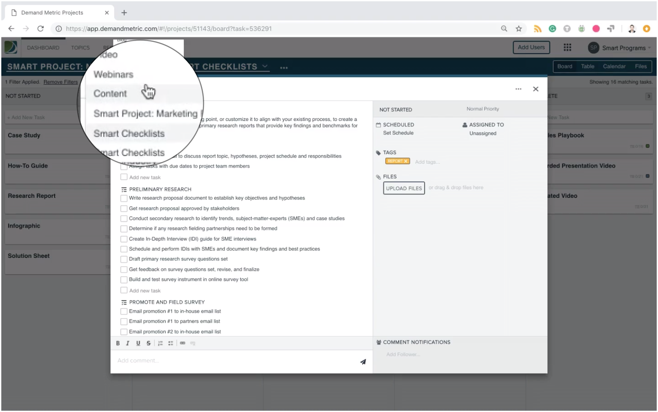Change NOT STARTED status in modal

[396, 110]
